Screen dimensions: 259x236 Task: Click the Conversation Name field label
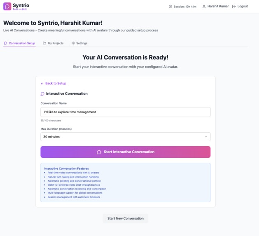coord(54,103)
